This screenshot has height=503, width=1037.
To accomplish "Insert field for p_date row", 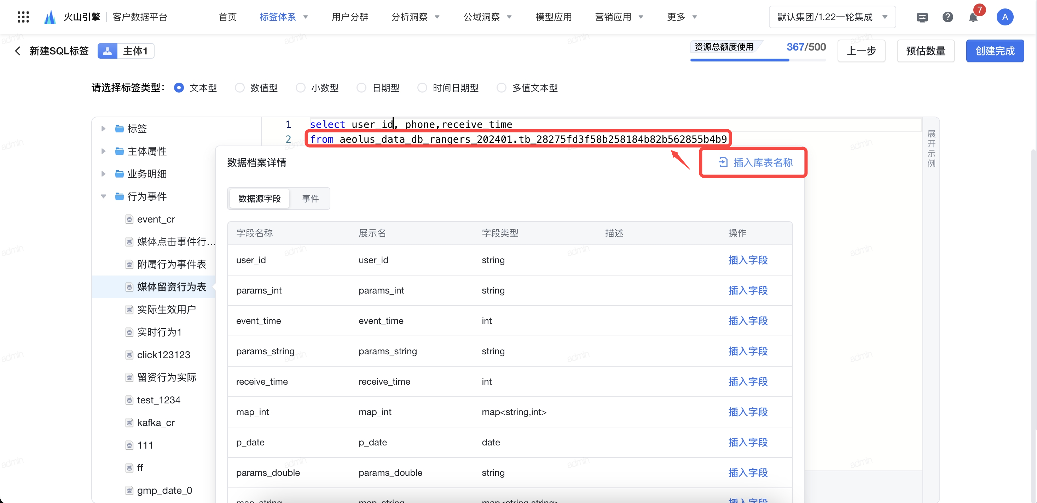I will pos(748,442).
